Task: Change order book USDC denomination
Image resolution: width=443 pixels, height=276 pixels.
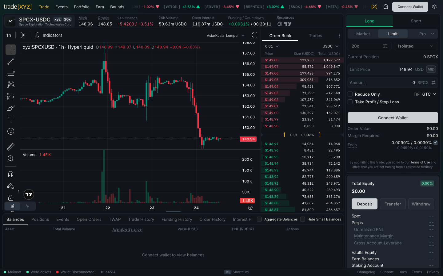Action: tap(330, 46)
